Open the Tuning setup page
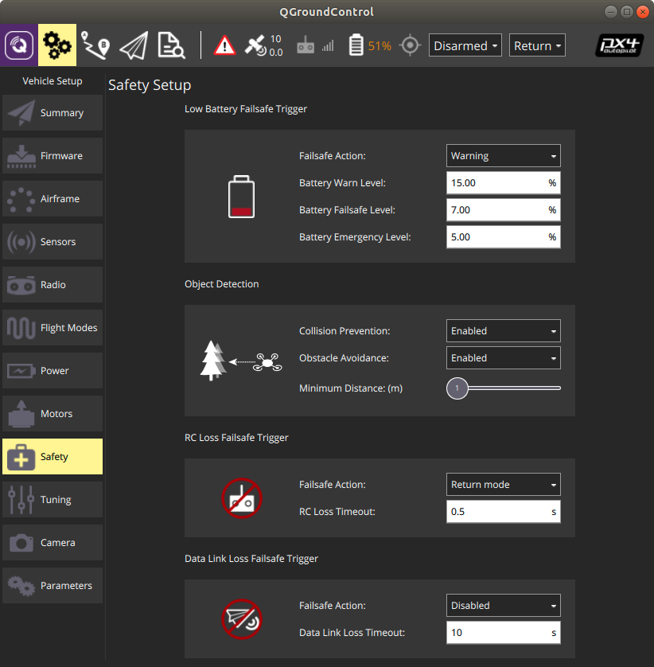The width and height of the screenshot is (654, 667). coord(53,499)
